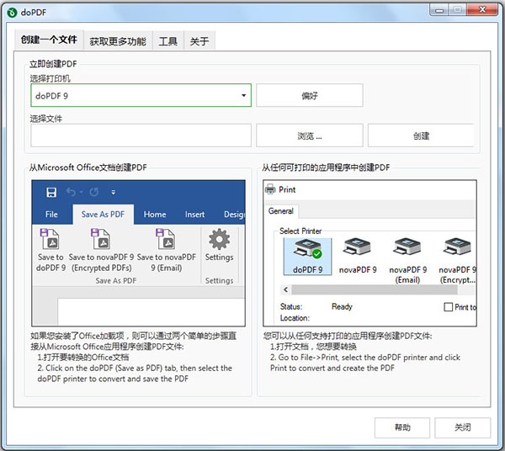Click the 选择文件 path input field
Image resolution: width=505 pixels, height=451 pixels.
[141, 135]
